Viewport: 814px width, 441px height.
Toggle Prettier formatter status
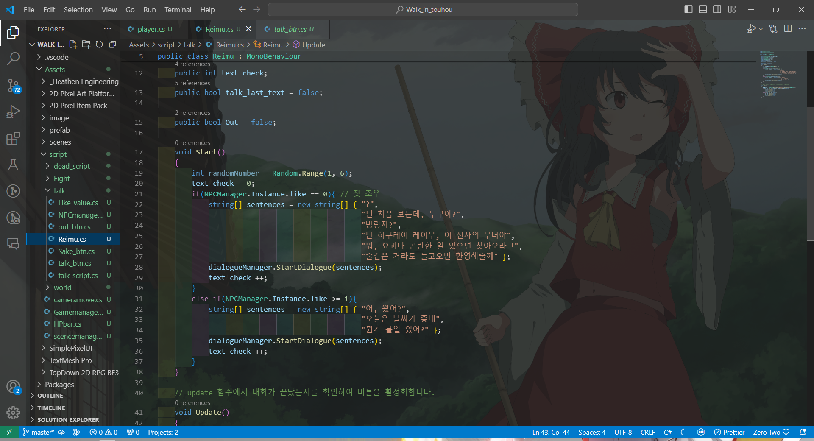729,432
